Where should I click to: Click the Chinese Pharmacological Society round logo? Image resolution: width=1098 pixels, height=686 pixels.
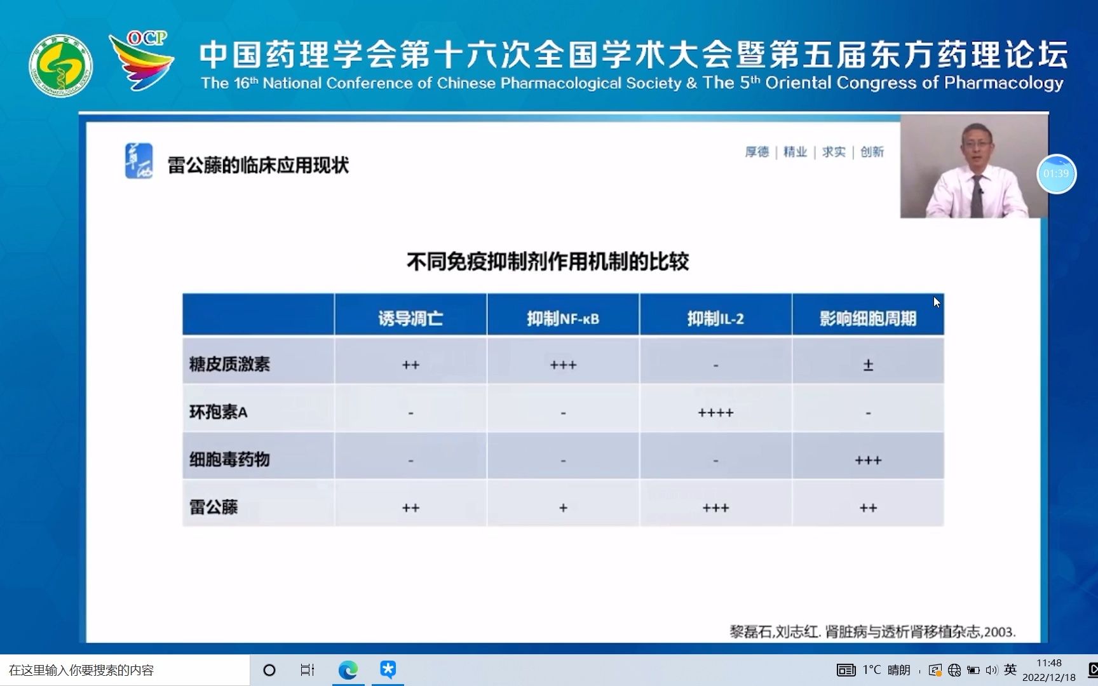click(61, 66)
